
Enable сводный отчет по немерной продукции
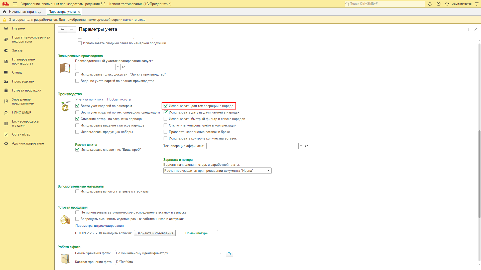[x=80, y=43]
